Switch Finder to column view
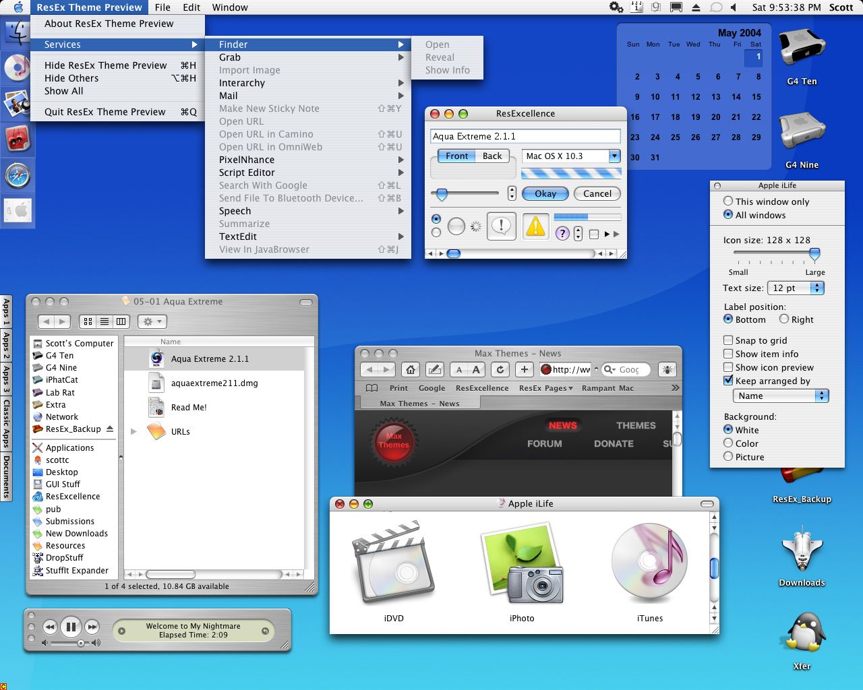This screenshot has height=690, width=863. [121, 321]
